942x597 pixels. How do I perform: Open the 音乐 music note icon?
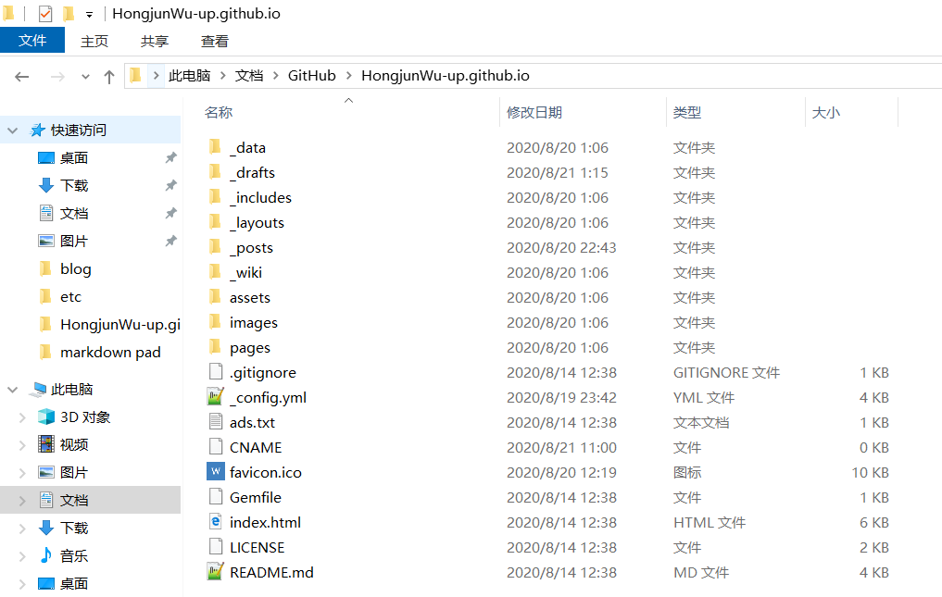(x=46, y=555)
